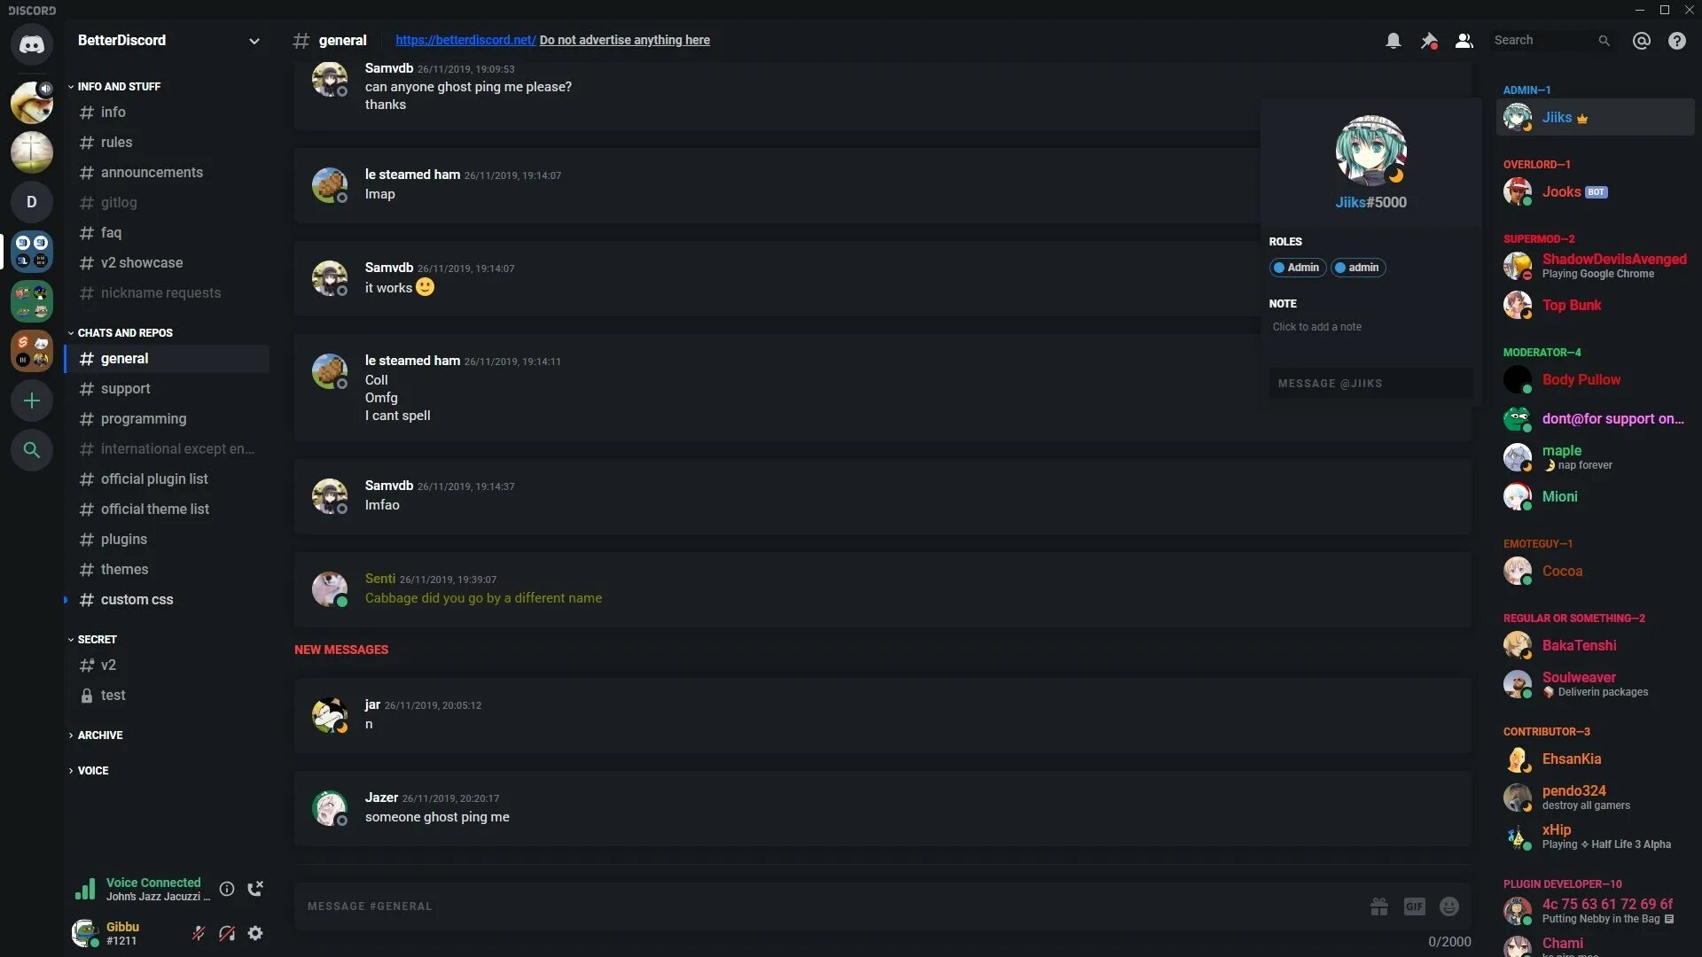Select the #programming channel

(x=143, y=418)
